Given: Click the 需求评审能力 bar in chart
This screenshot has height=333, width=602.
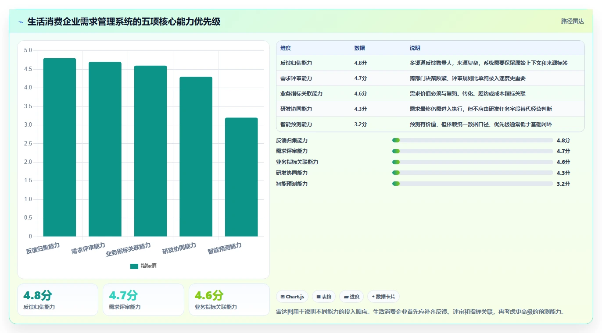Looking at the screenshot, I should (105, 149).
